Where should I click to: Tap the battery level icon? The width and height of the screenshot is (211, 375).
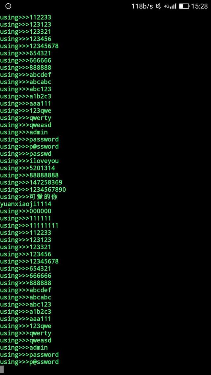tap(184, 6)
